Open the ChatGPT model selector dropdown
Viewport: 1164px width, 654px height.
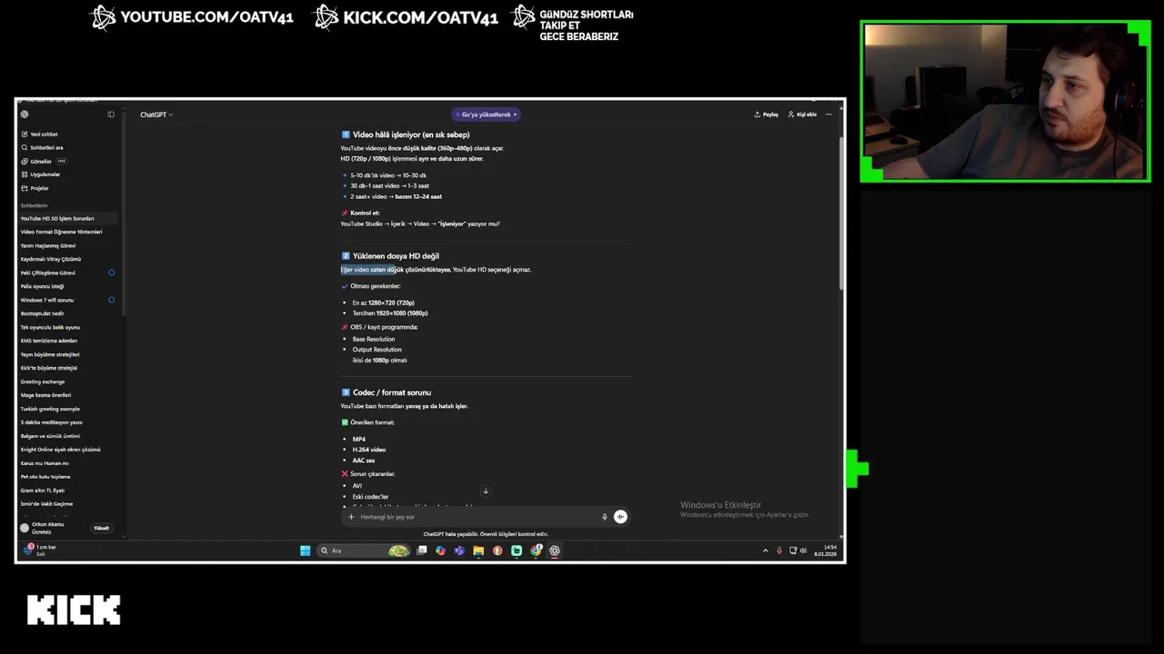[156, 114]
